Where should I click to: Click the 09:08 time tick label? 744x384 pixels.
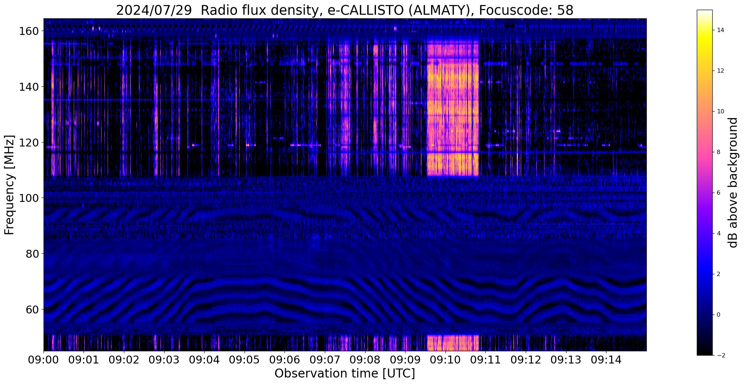tap(366, 360)
